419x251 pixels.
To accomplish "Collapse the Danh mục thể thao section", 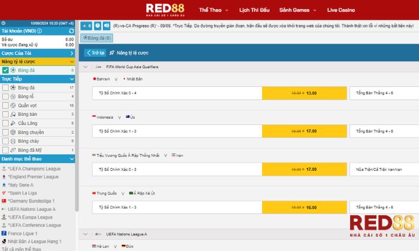I will click(x=37, y=159).
